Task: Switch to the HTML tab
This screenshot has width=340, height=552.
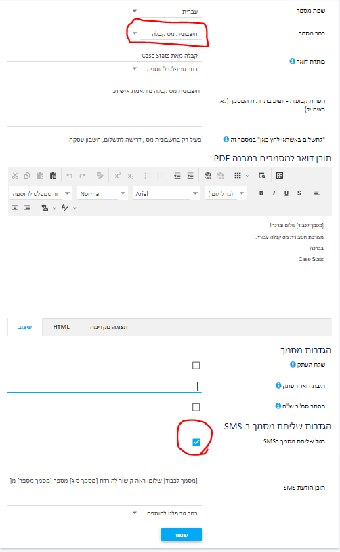Action: (x=61, y=327)
